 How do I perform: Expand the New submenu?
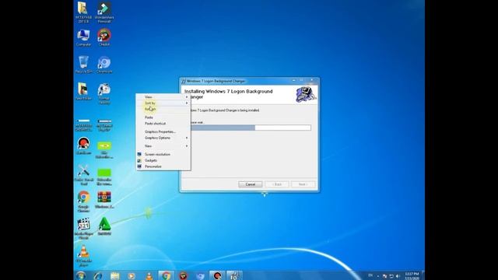tap(163, 146)
